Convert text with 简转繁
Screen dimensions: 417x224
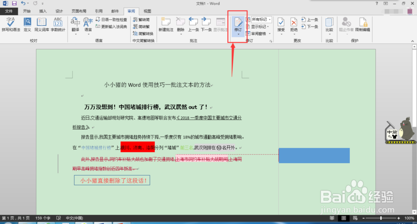[141, 27]
